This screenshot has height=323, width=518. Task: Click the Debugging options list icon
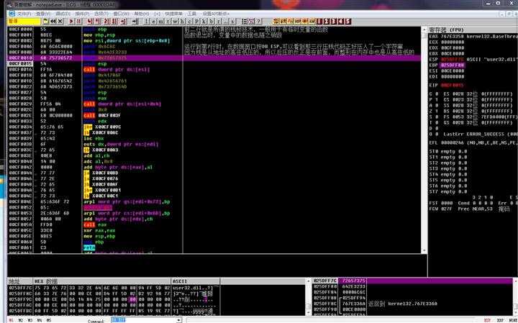point(245,21)
